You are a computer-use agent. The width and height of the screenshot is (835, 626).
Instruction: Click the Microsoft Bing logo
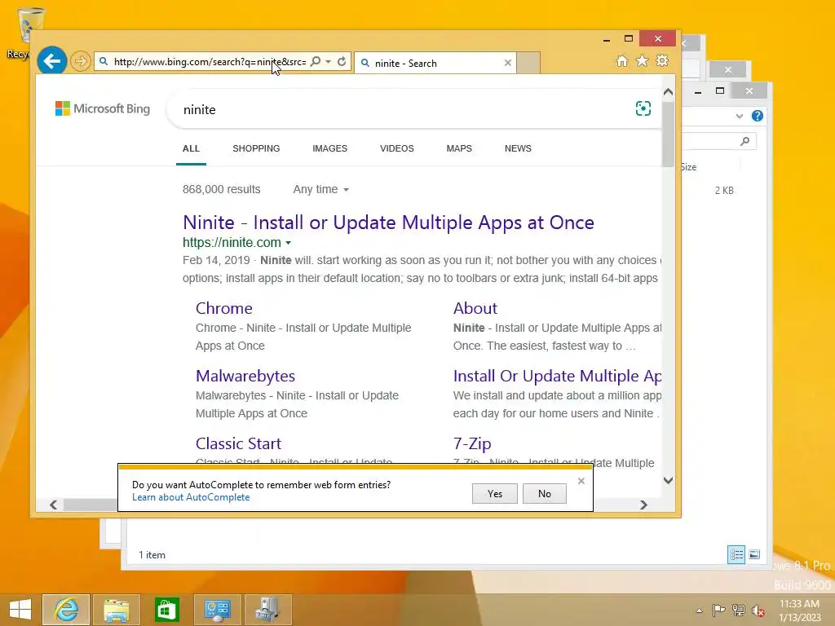point(103,108)
